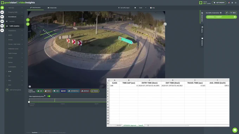
Task: Click Add camera group
Action: click(x=15, y=90)
